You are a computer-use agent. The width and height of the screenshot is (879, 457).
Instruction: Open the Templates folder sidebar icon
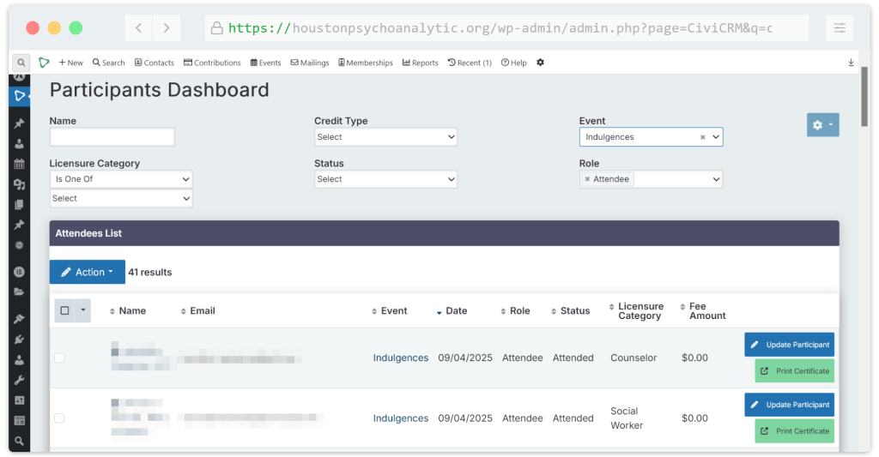[19, 292]
